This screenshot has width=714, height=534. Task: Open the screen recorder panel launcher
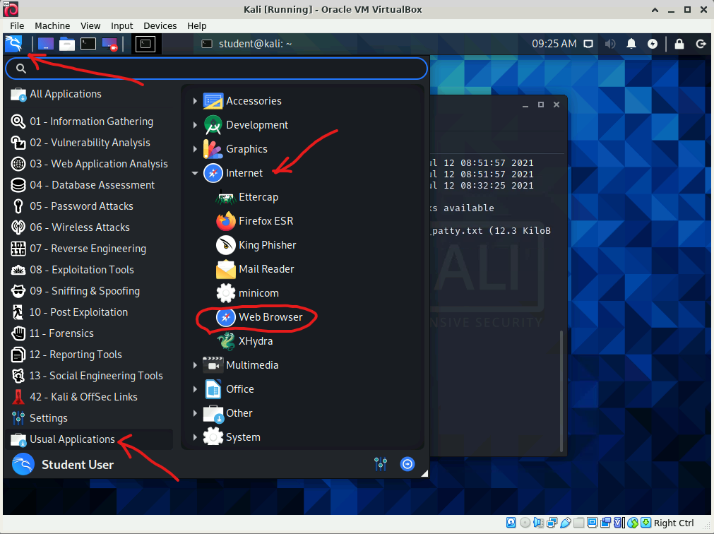109,44
